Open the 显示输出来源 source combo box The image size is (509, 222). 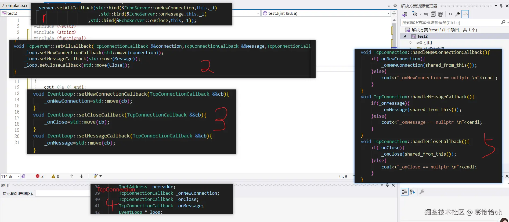[63, 193]
